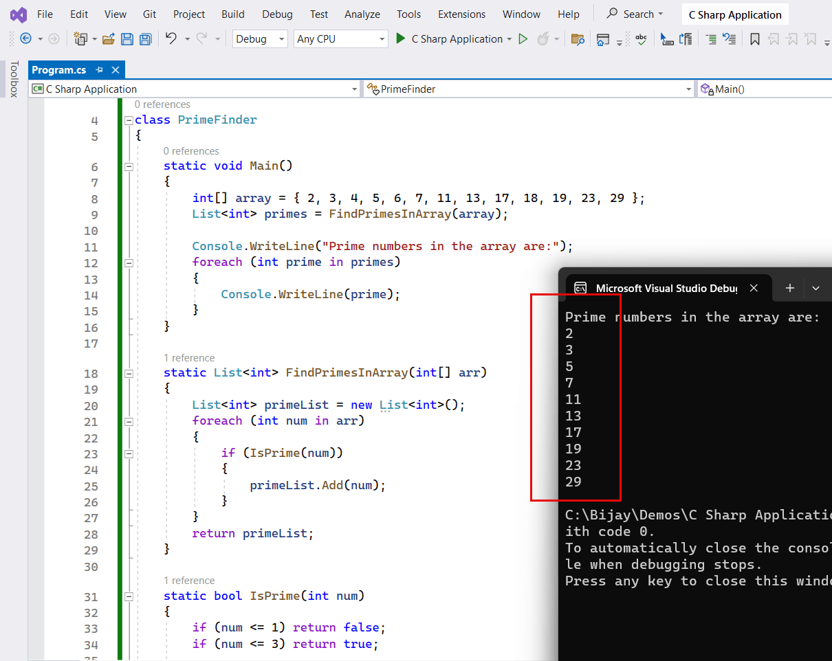The width and height of the screenshot is (832, 661).
Task: Click the plus button to open new terminal tab
Action: coord(789,288)
